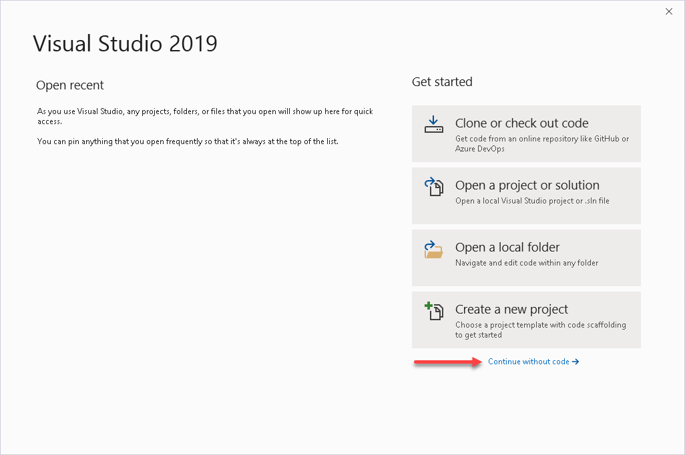Click the .sln file description text
This screenshot has height=455, width=685.
531,201
